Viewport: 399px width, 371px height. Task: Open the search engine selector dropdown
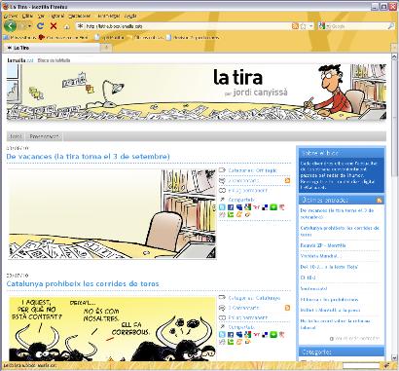click(x=322, y=26)
